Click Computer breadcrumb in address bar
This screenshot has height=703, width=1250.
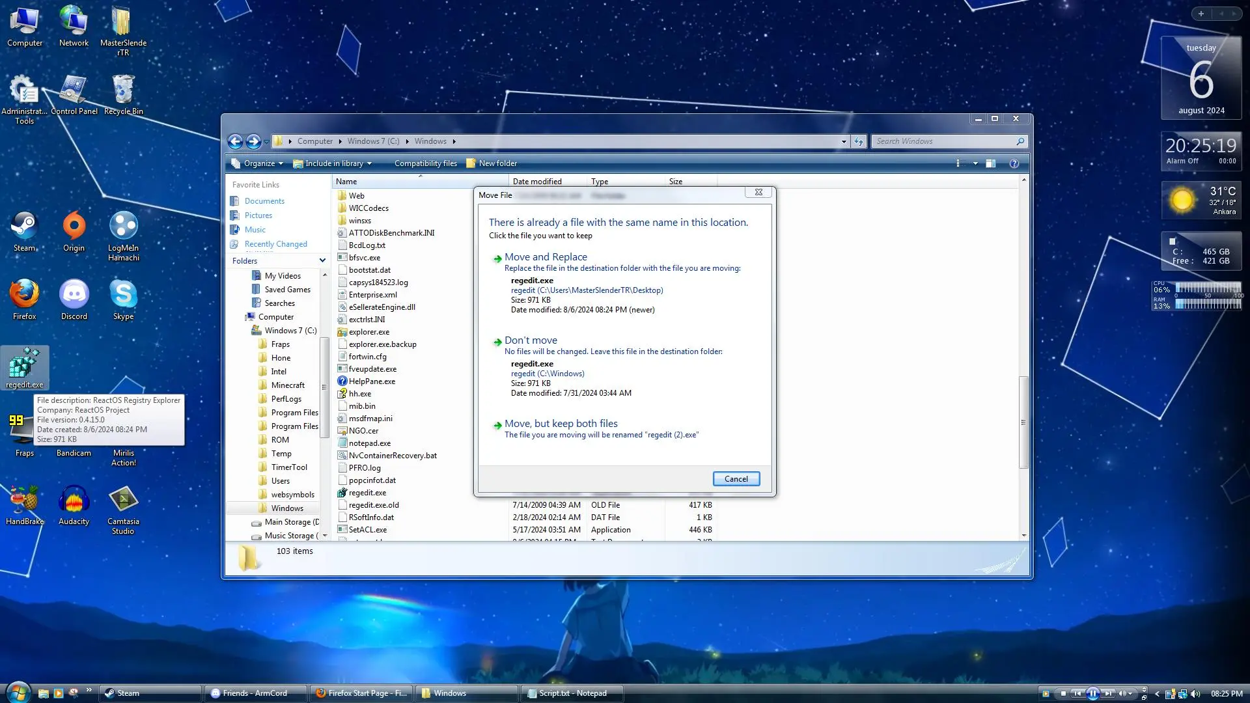(x=315, y=142)
